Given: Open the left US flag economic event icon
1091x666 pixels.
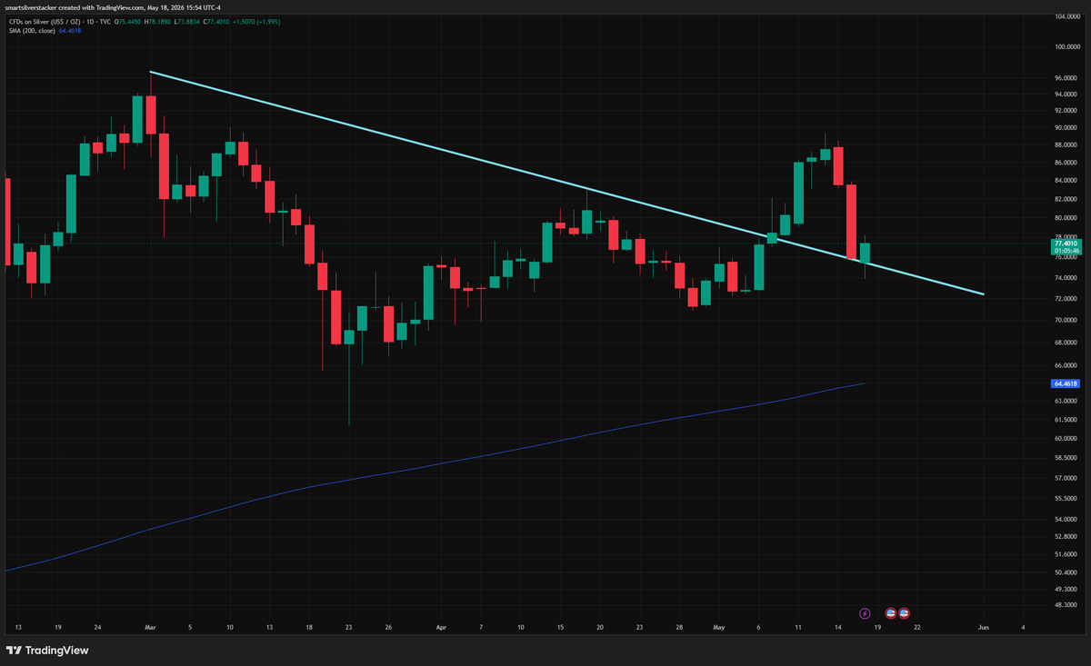Looking at the screenshot, I should [891, 613].
